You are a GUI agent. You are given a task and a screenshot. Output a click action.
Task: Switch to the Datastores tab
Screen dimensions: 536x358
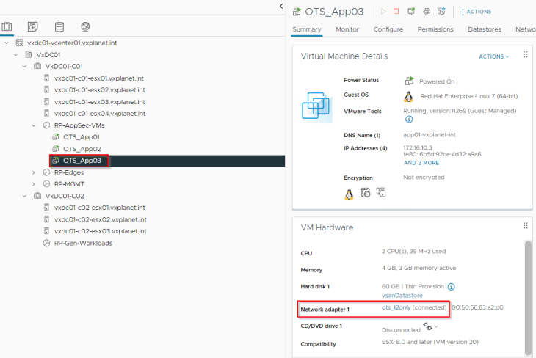(485, 29)
